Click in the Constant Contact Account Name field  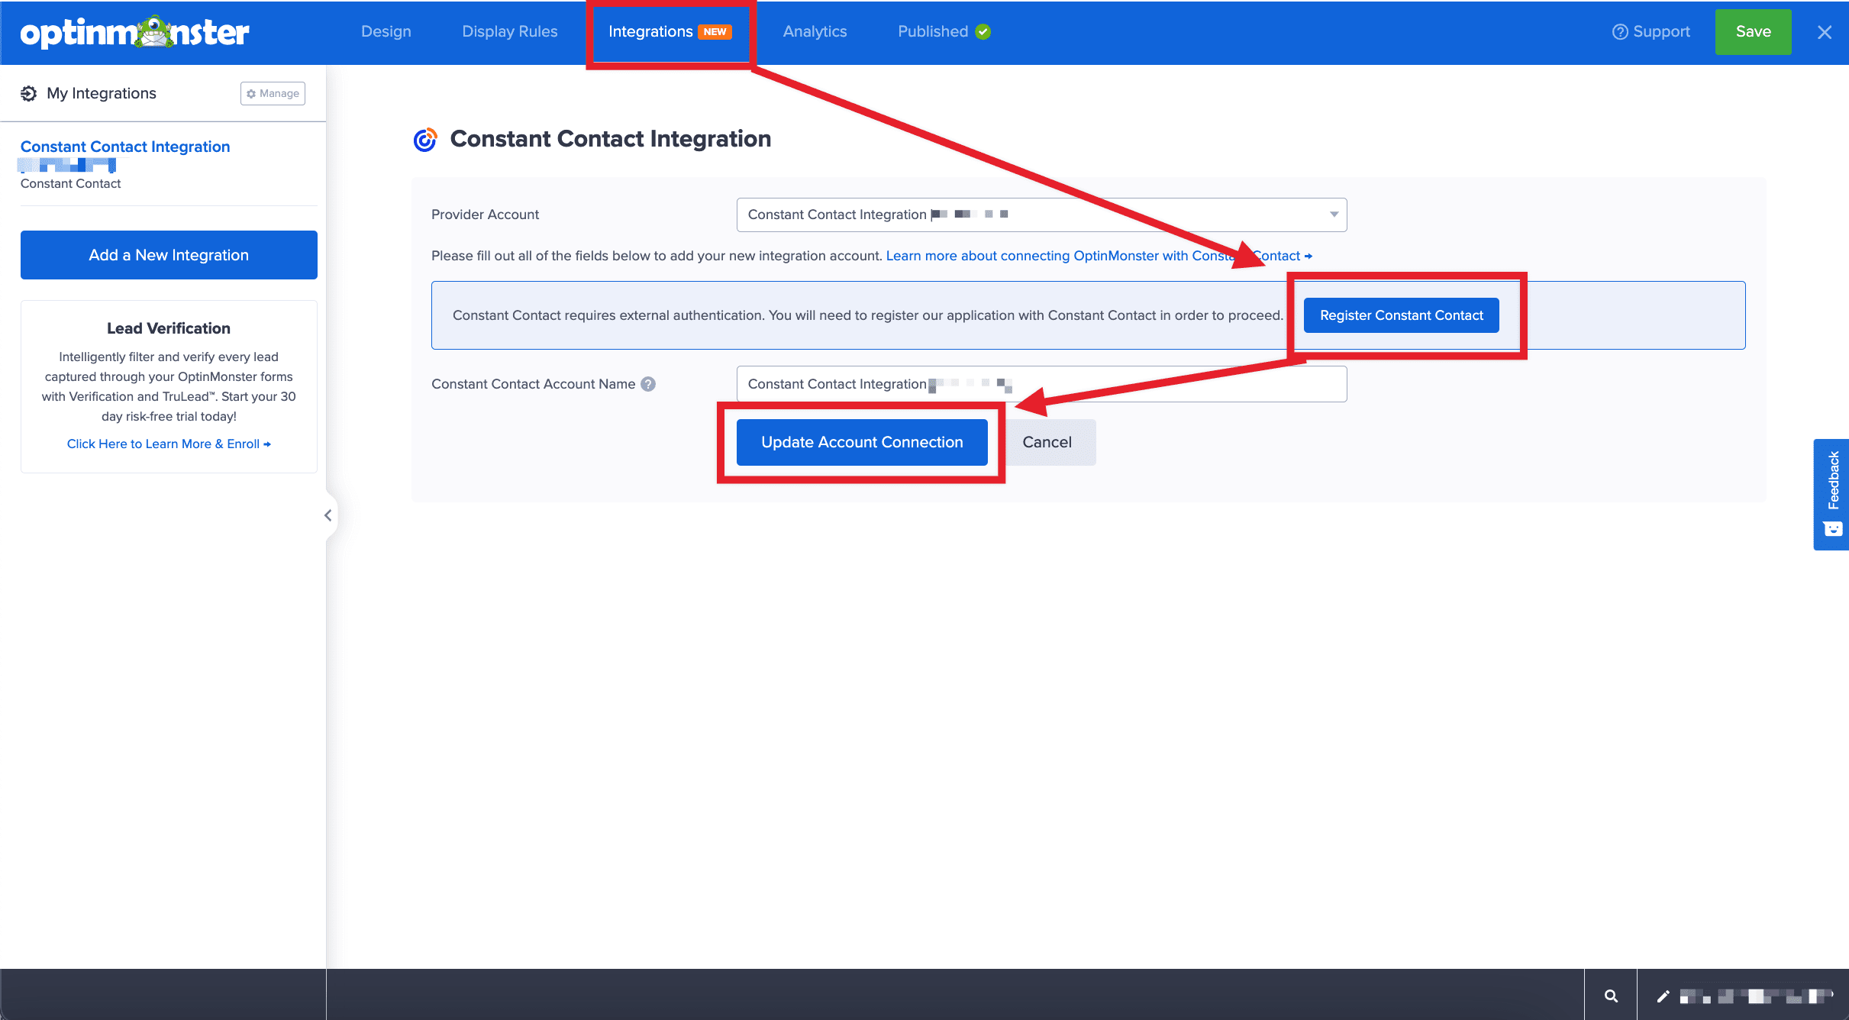point(1041,384)
